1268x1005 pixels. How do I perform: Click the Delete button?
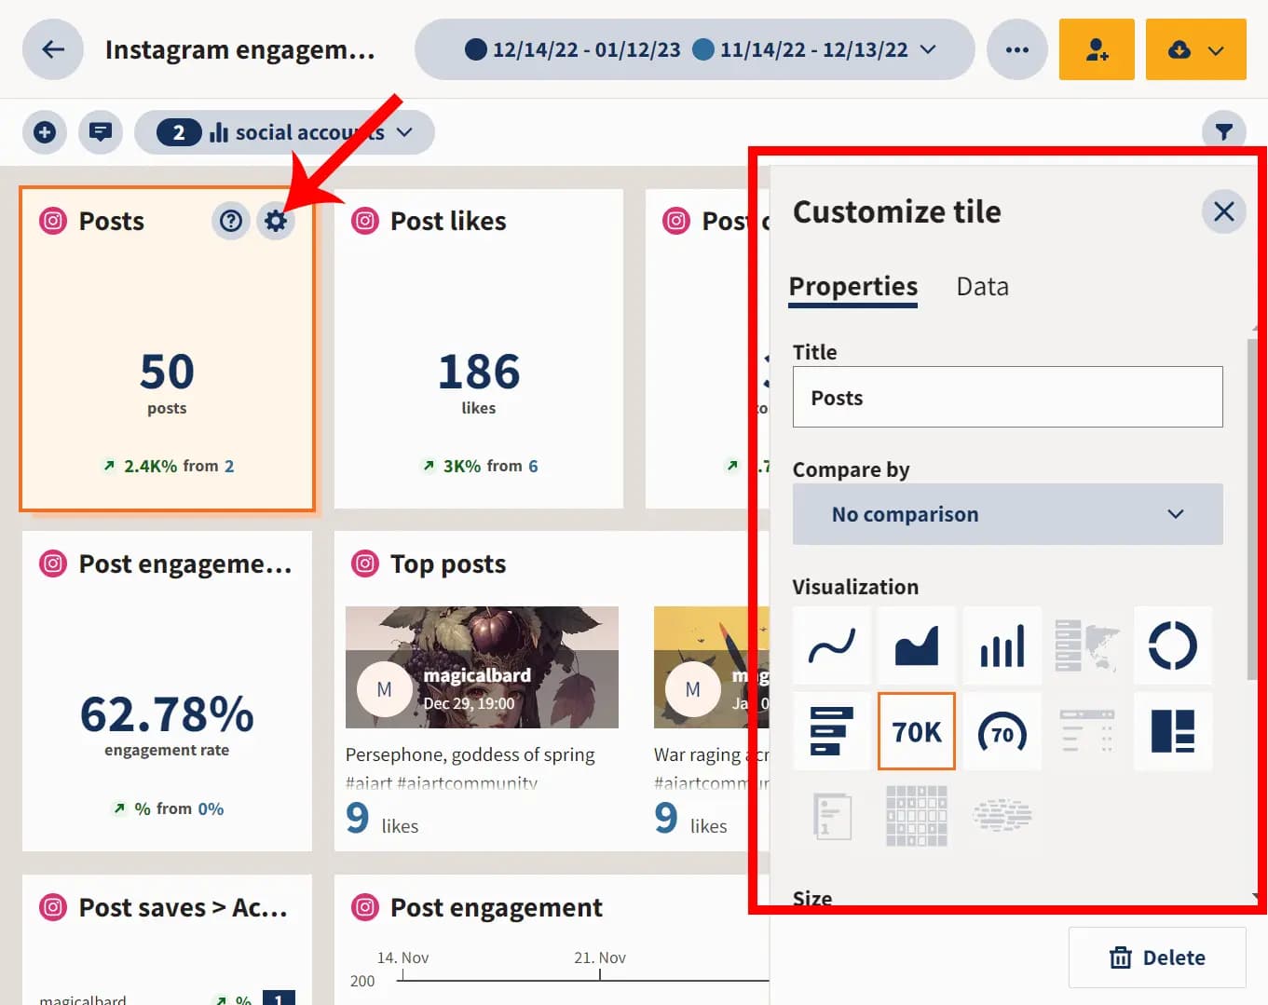[x=1157, y=957]
